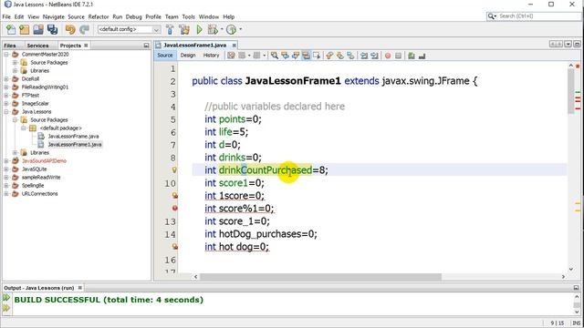The height and width of the screenshot is (328, 584).
Task: Switch to the Services tab
Action: pyautogui.click(x=37, y=46)
